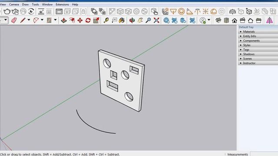Expand the Shadows panel
The width and height of the screenshot is (278, 156).
coord(258,54)
